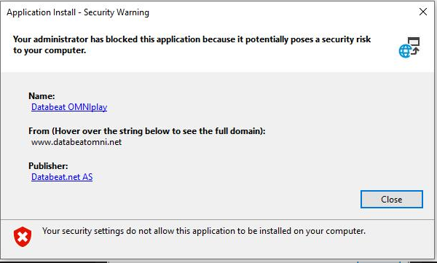Click the "Name:" field label

[42, 96]
